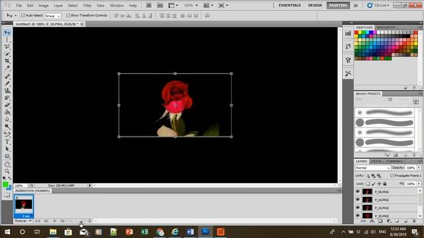Toggle Propagate Frame 1 checkbox
Screen dimensions: 424x238
click(392, 176)
